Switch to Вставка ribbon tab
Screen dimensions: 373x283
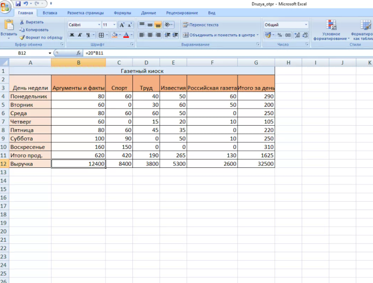(x=50, y=13)
